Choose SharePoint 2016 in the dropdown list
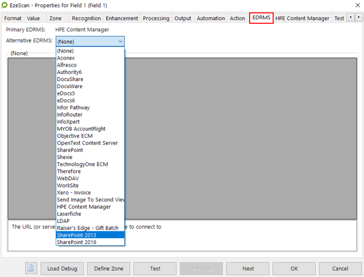This screenshot has width=364, height=277. coord(76,242)
